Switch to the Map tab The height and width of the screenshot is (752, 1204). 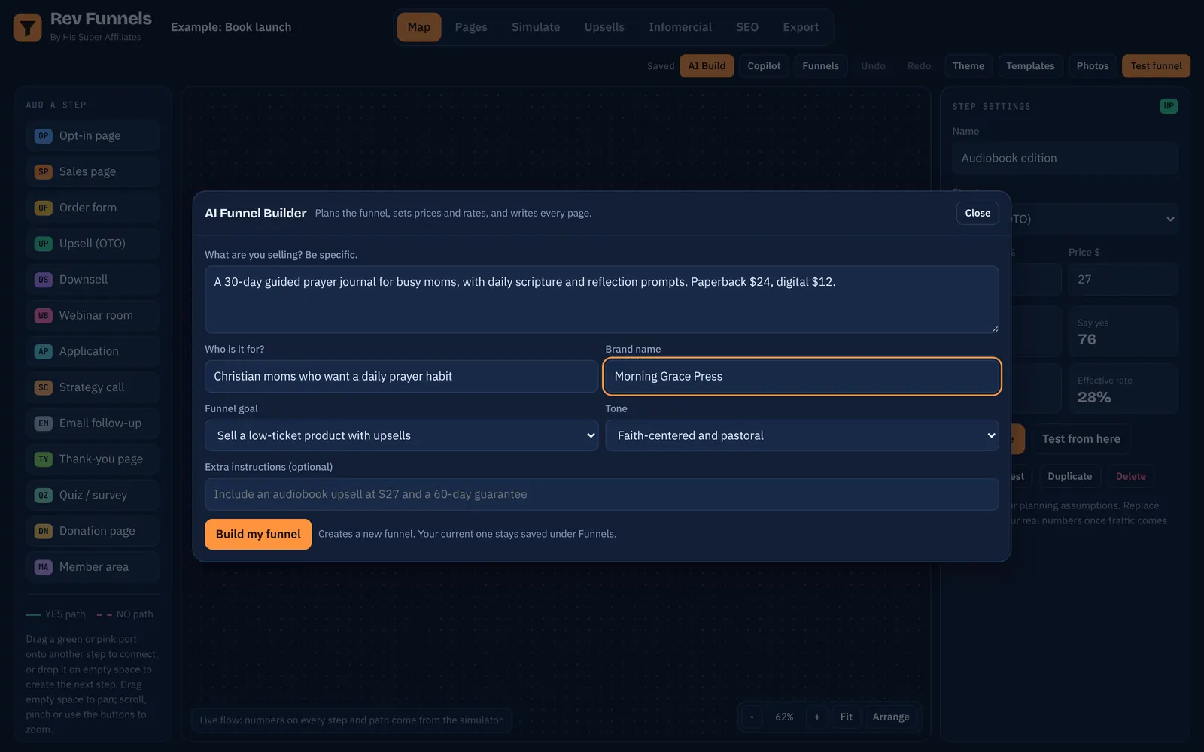419,27
